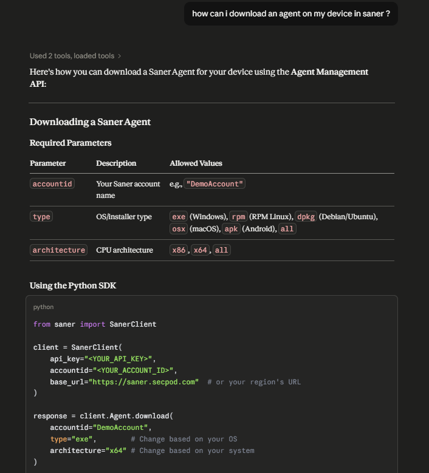Select the "DemoAccount" example value tag

[214, 184]
